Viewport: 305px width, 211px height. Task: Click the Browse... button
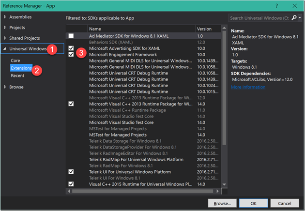tap(222, 203)
